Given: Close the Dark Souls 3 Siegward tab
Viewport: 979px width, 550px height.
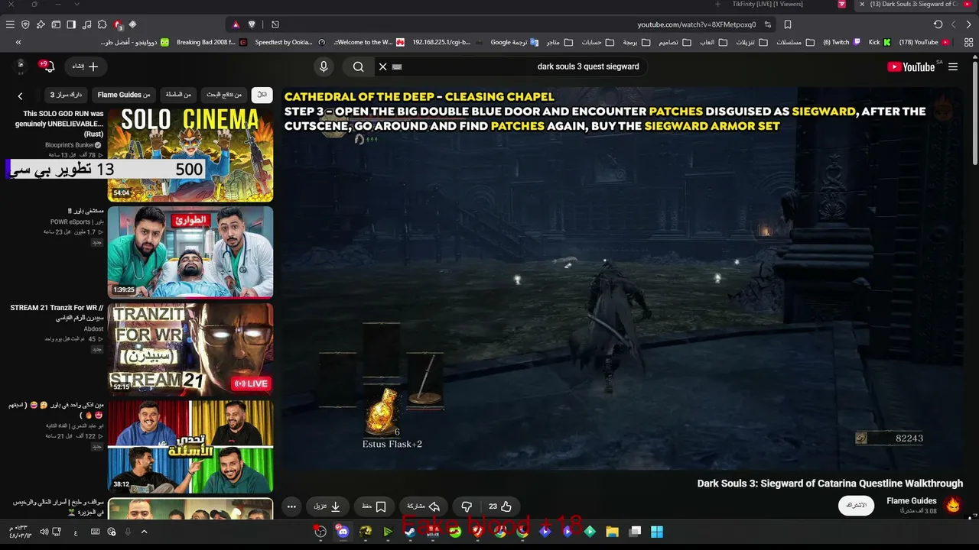Looking at the screenshot, I should (862, 5).
